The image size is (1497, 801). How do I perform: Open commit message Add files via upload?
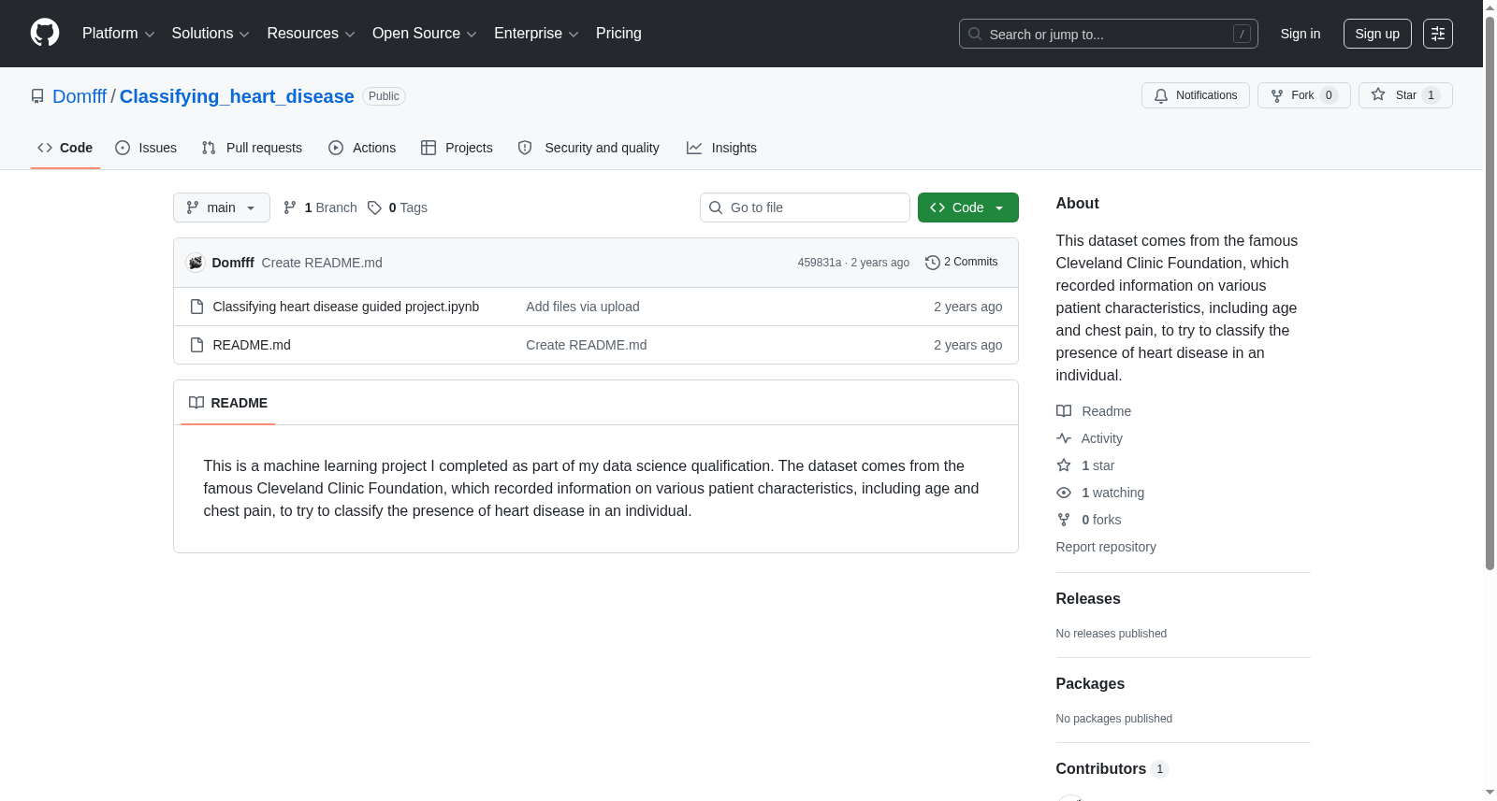click(x=583, y=307)
